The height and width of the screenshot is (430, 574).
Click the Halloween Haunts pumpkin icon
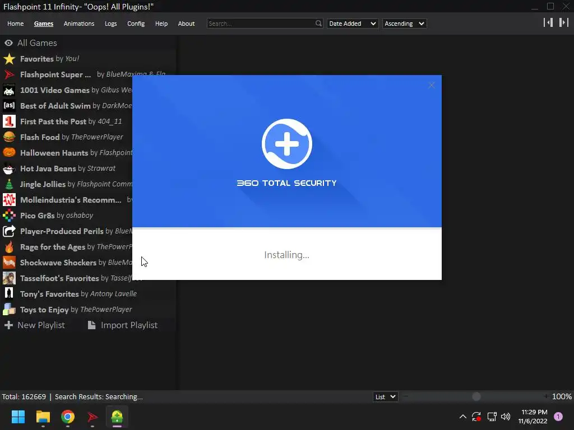tap(9, 153)
